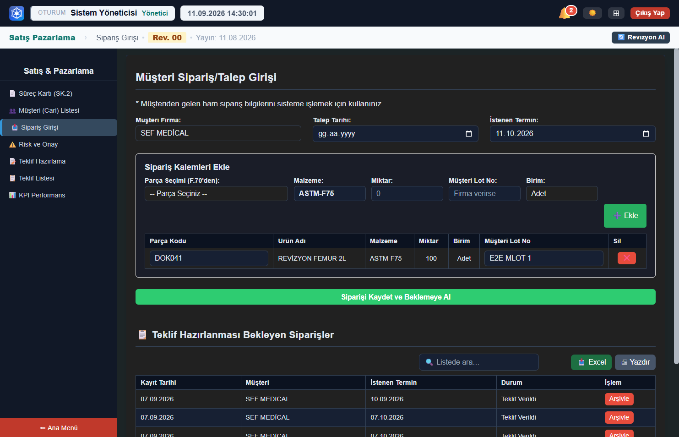Open the Müşteri Firma SEF MEDİCAL selector
The width and height of the screenshot is (679, 437).
(x=218, y=133)
